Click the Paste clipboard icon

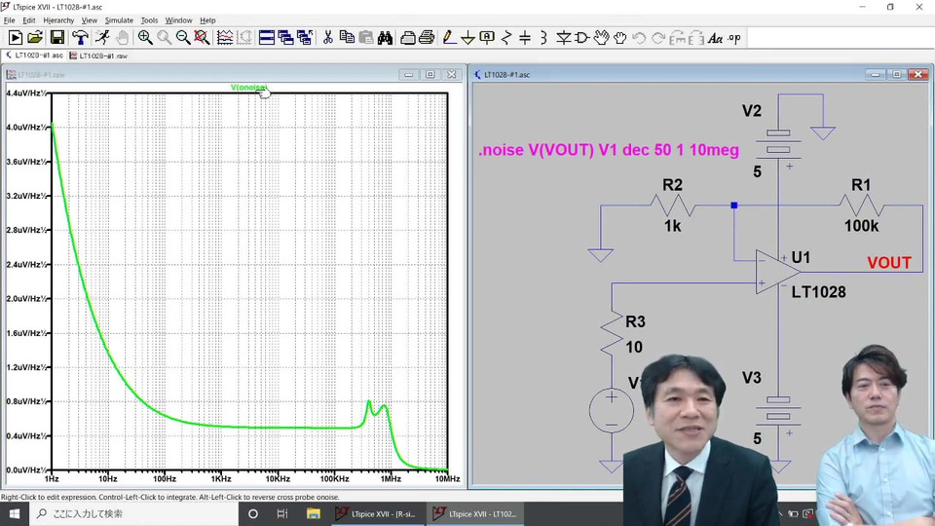tap(365, 38)
